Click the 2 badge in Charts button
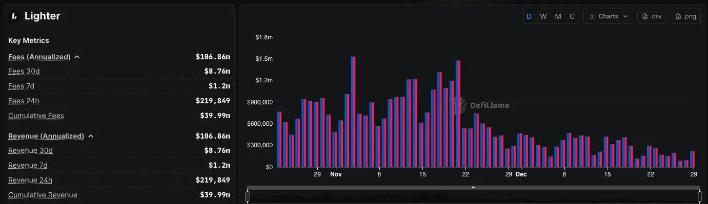Image resolution: width=708 pixels, height=204 pixels. (592, 16)
